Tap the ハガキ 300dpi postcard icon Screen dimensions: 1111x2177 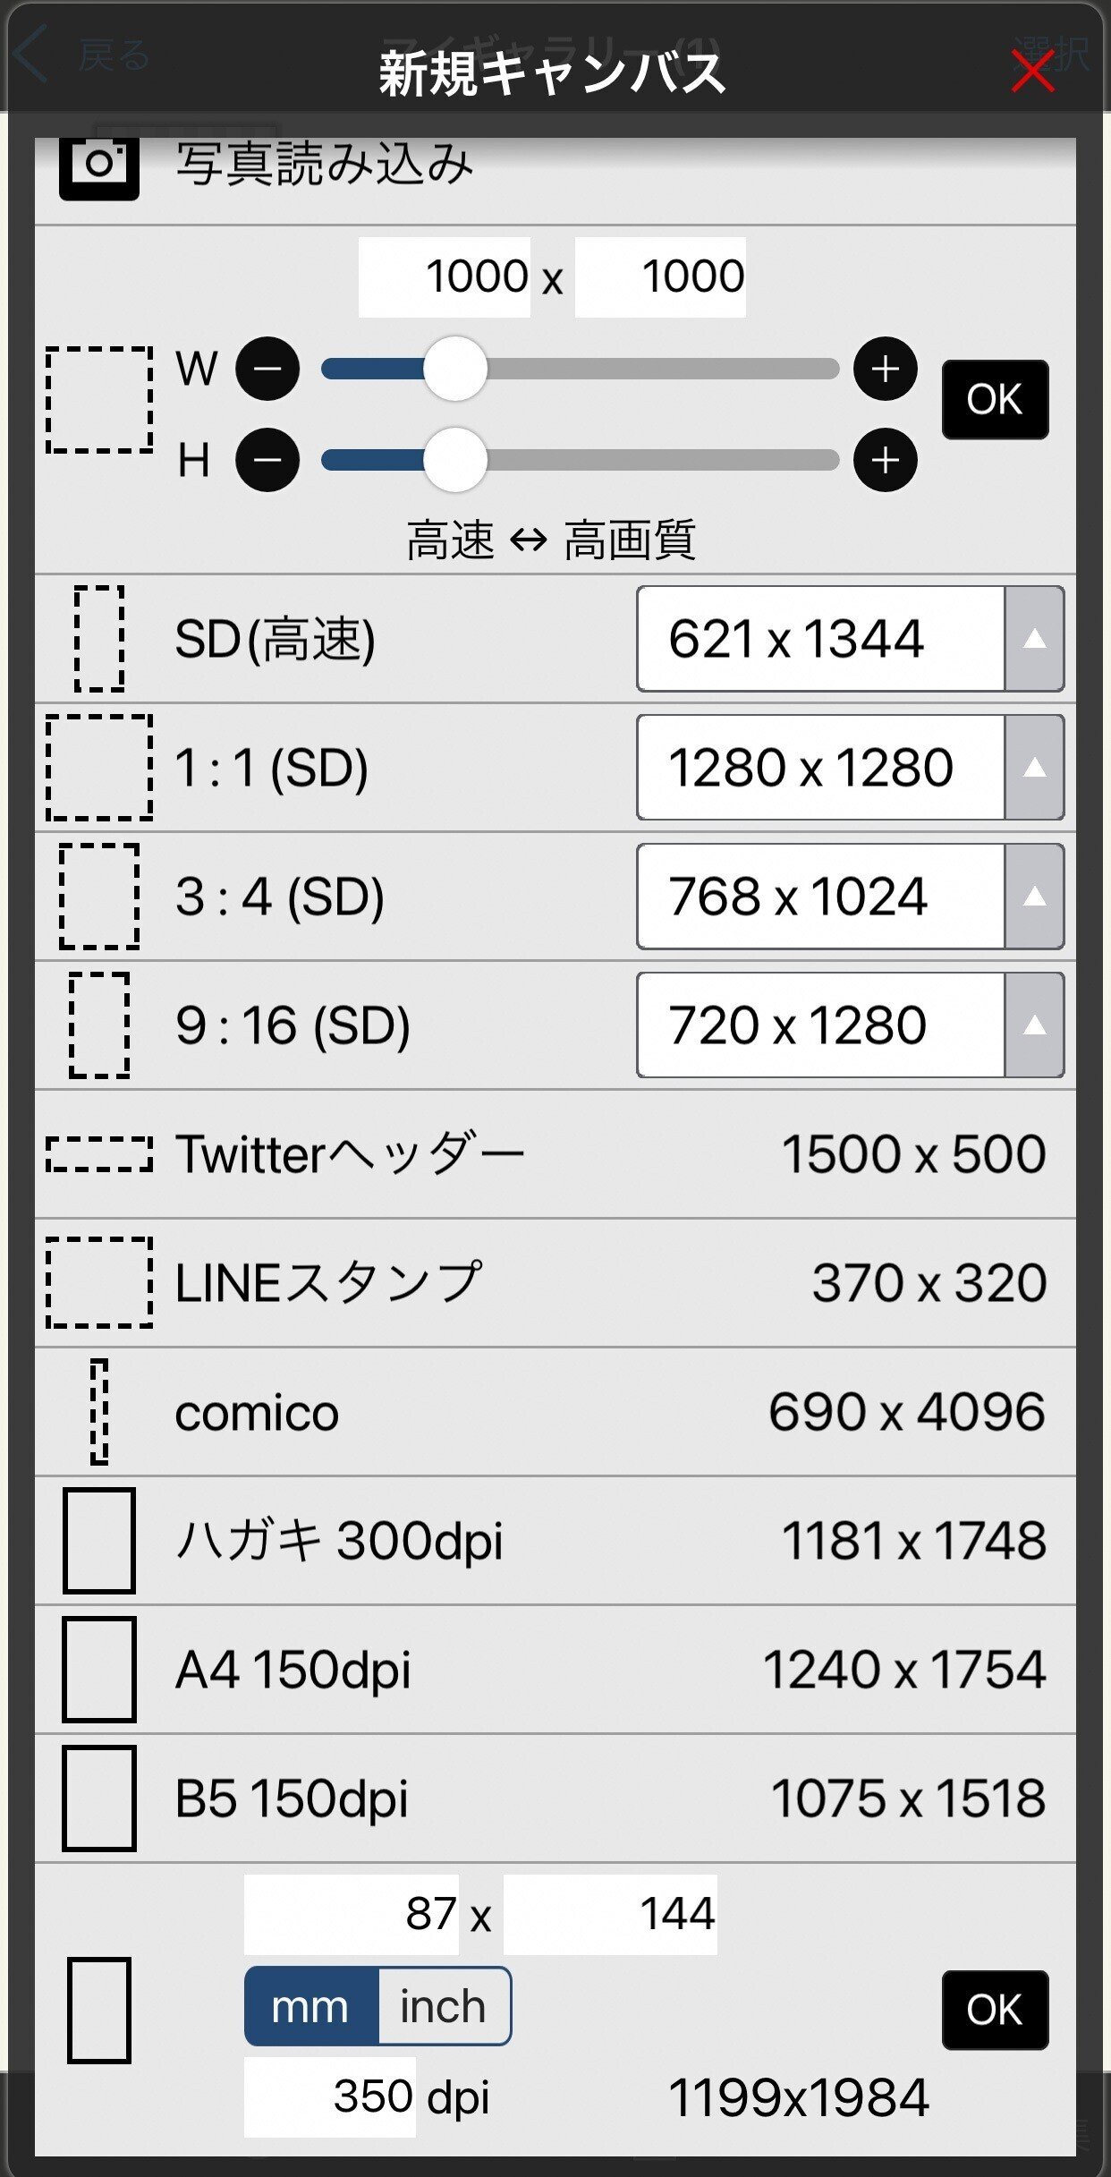tap(98, 1541)
